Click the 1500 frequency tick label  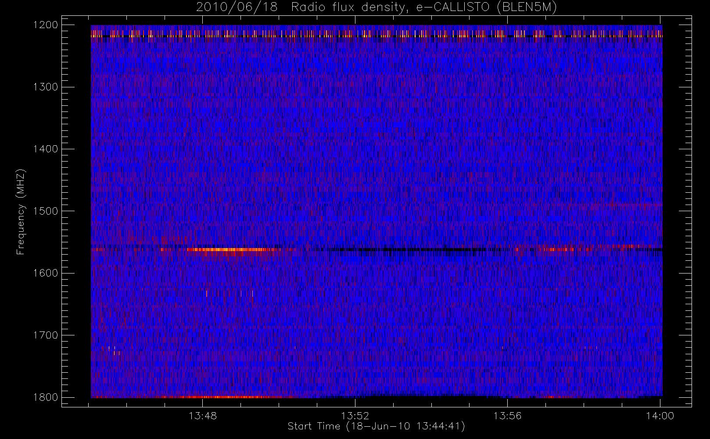pos(46,211)
